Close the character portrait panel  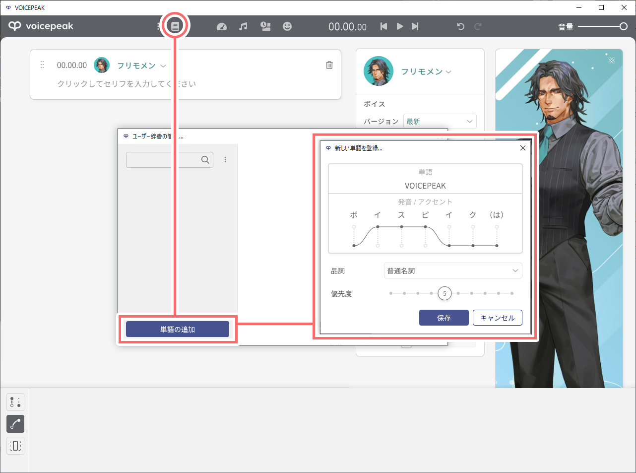pyautogui.click(x=612, y=61)
